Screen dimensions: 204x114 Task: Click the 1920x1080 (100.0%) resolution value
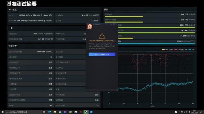point(45,52)
